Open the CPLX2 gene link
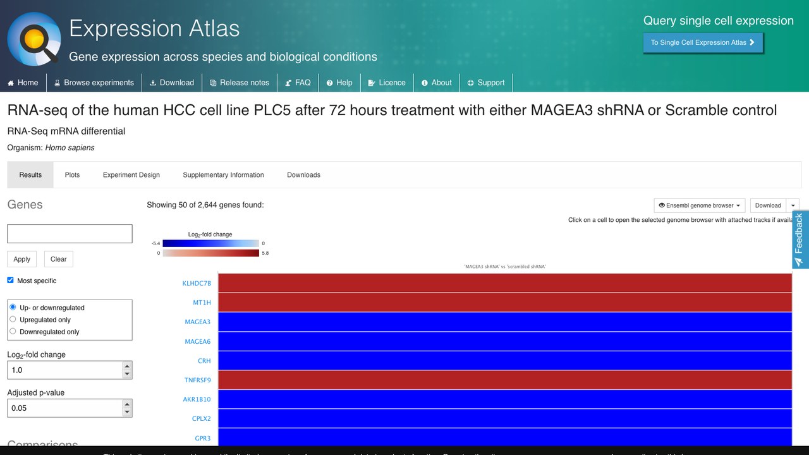This screenshot has height=455, width=809. pyautogui.click(x=202, y=418)
